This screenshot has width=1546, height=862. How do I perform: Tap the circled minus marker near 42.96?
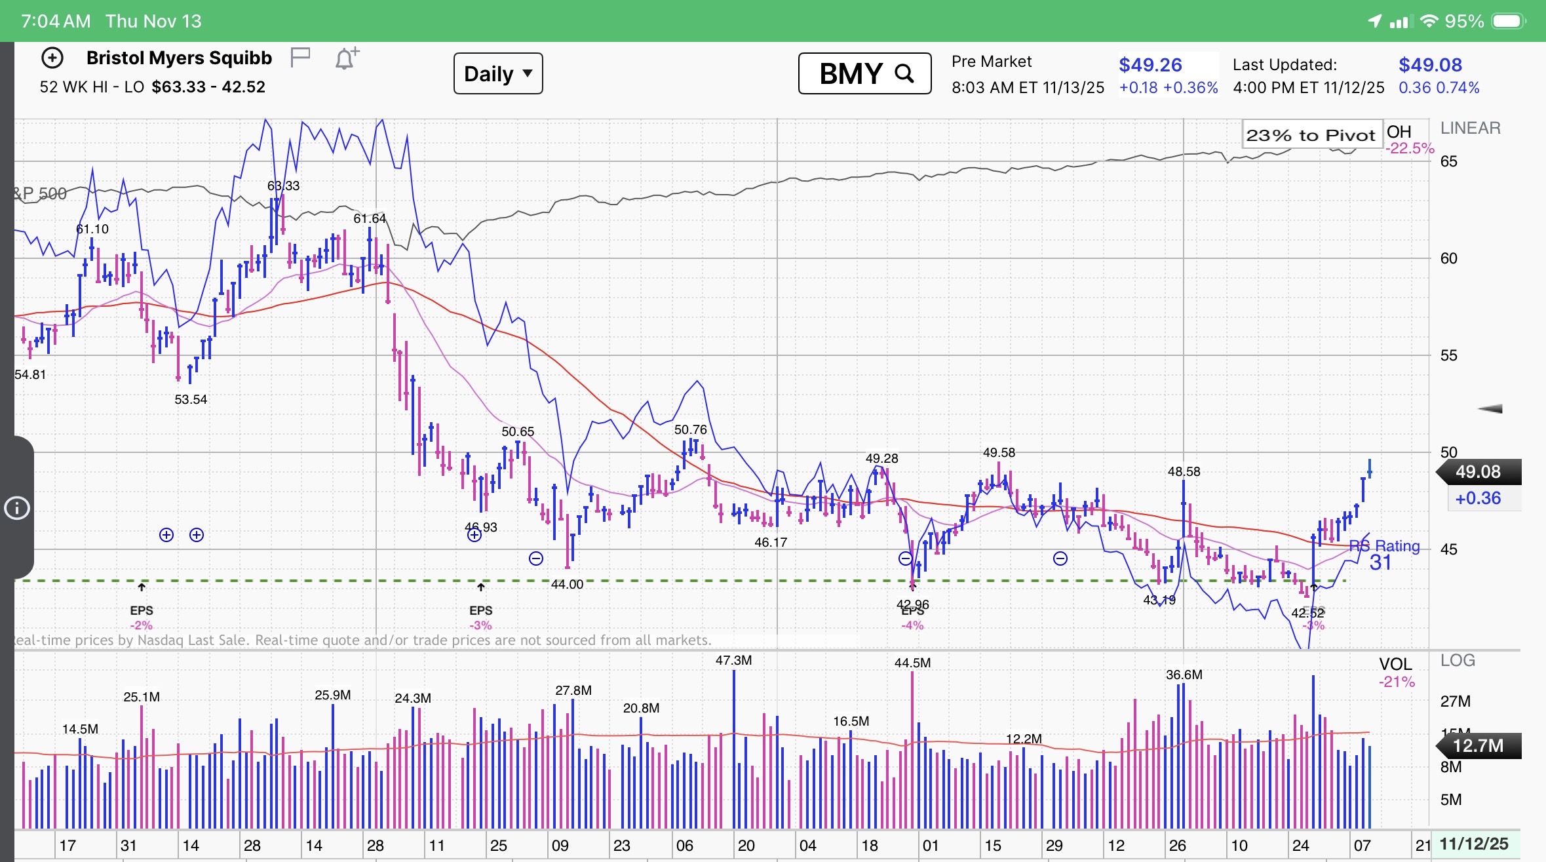point(905,558)
